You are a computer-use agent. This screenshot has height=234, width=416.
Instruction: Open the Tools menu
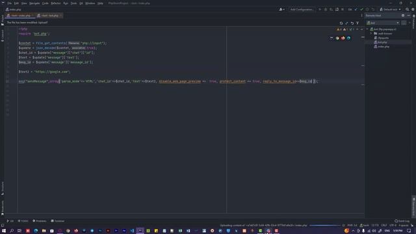coord(73,3)
